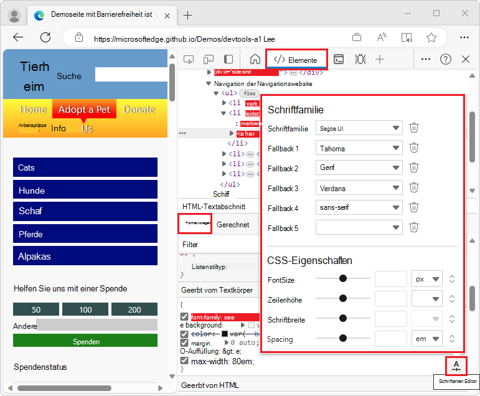The width and height of the screenshot is (480, 396).
Task: Go back in browser history
Action: [18, 37]
